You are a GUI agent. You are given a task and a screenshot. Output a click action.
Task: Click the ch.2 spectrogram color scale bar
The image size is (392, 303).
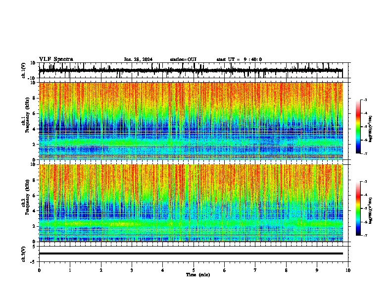coord(358,208)
